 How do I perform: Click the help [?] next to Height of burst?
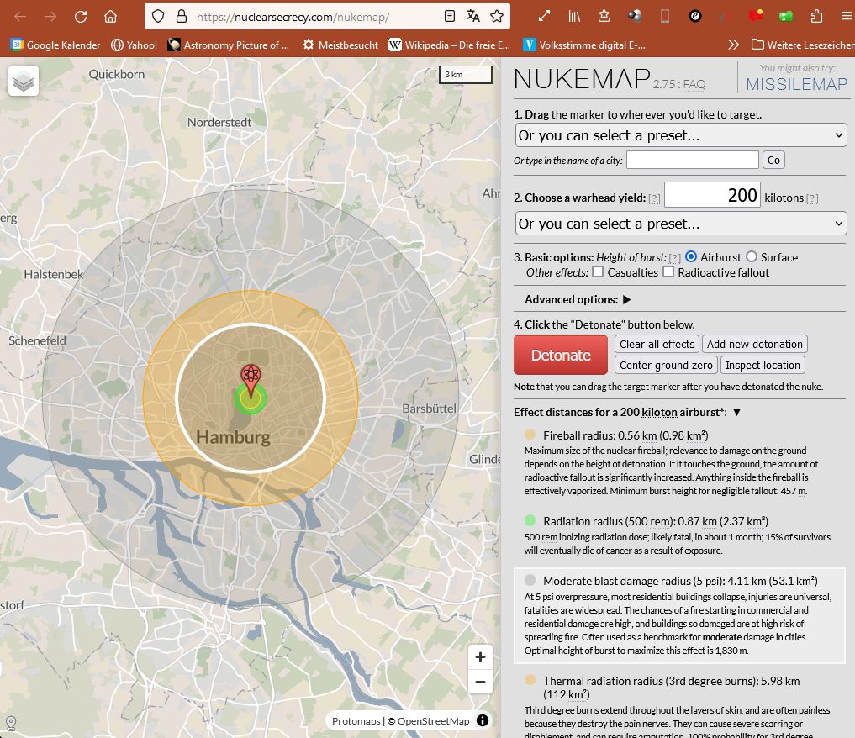[x=674, y=258]
